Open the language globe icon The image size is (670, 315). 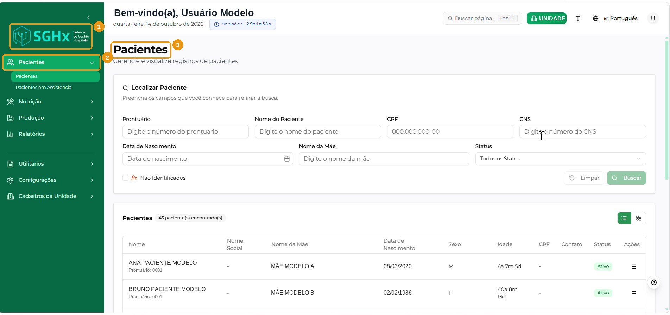[595, 18]
